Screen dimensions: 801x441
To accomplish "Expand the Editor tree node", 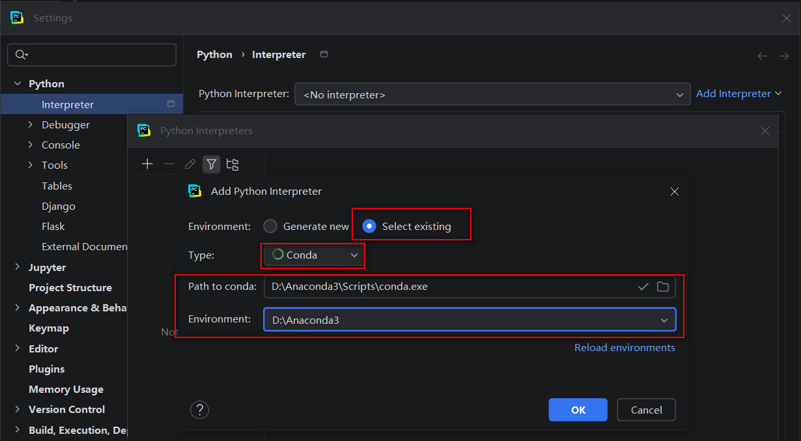I will (17, 349).
